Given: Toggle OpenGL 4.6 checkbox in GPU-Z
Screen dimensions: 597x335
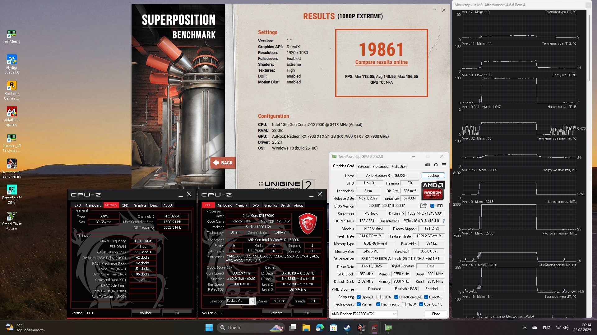Looking at the screenshot, I should [x=421, y=304].
